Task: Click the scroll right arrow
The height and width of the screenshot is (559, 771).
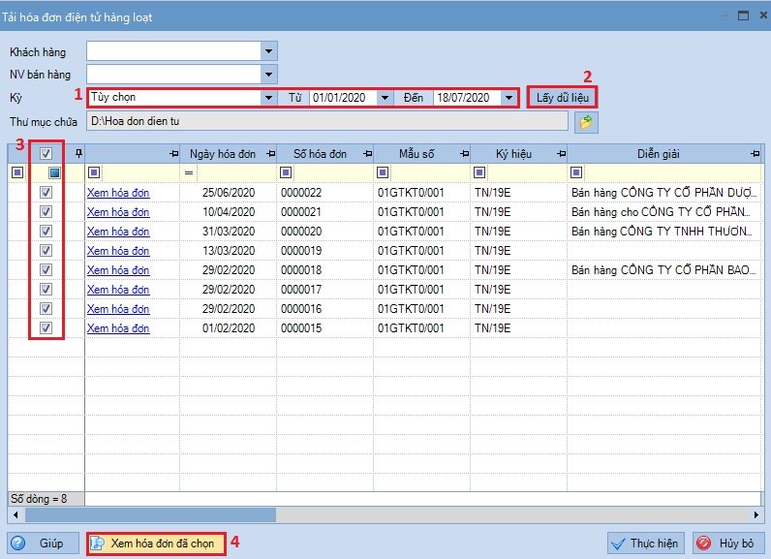Action: 756,514
